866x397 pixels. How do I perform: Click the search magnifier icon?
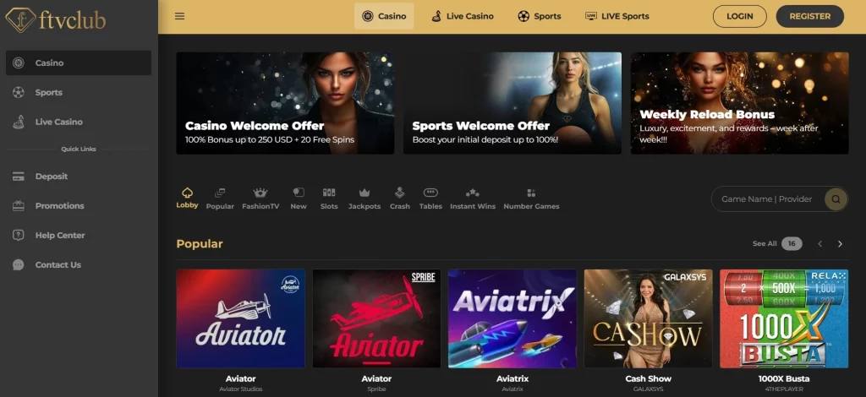coord(836,199)
